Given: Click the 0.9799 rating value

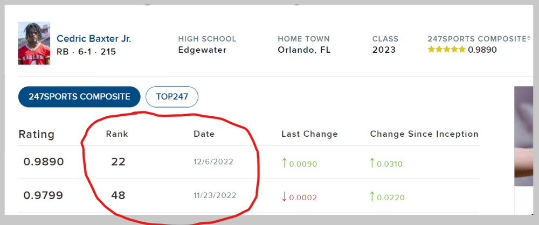Looking at the screenshot, I should (44, 195).
